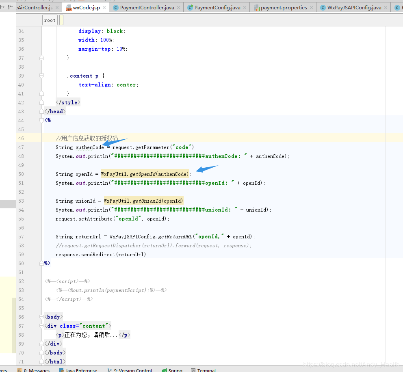Viewport: 403px width, 372px height.
Task: Click the class icon on WxPayJSAPIConfig.java tab
Action: 323,8
